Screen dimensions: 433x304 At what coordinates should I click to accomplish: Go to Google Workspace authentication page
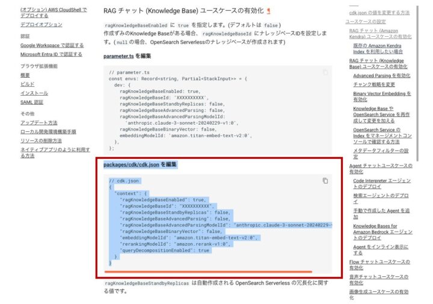tap(52, 45)
